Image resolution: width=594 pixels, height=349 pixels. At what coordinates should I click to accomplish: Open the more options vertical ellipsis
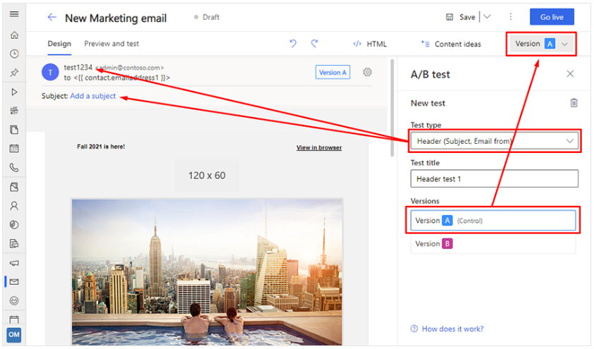511,17
